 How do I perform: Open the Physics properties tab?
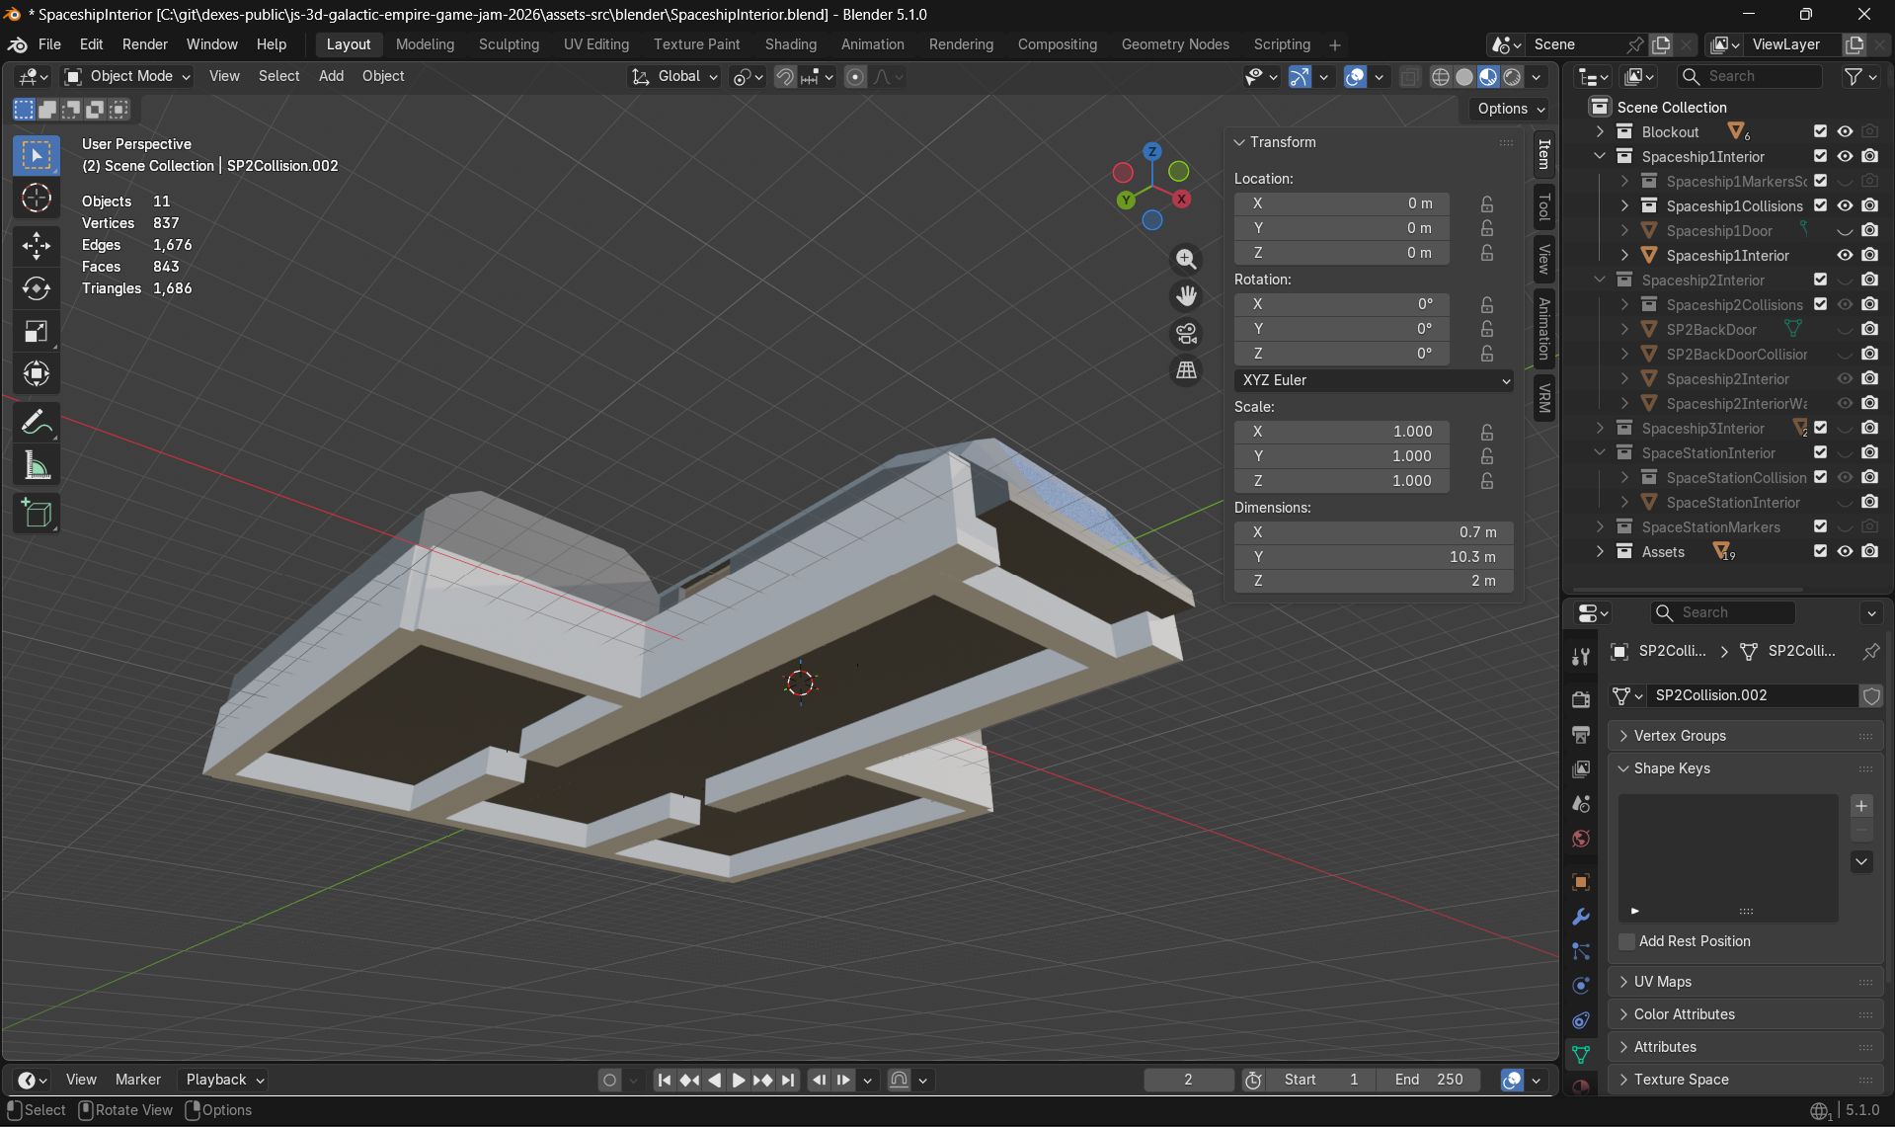click(1580, 985)
